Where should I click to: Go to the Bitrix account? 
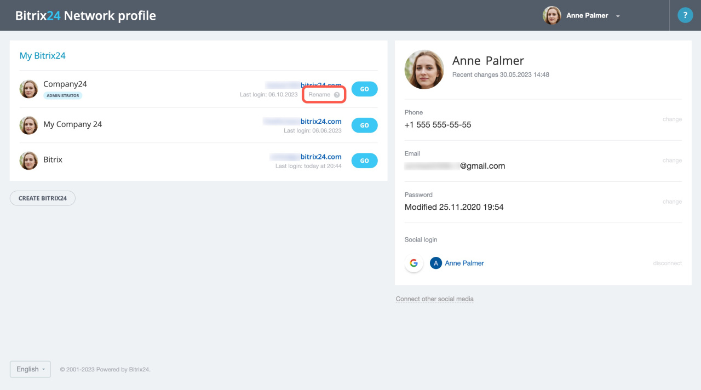pos(364,160)
